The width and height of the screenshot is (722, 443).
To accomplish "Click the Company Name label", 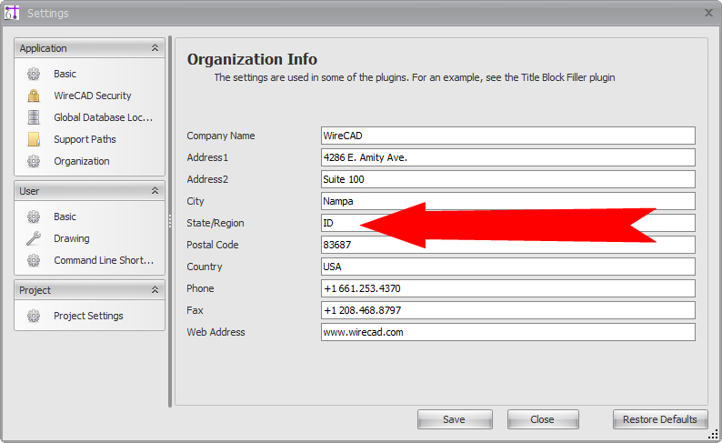I will (x=221, y=136).
